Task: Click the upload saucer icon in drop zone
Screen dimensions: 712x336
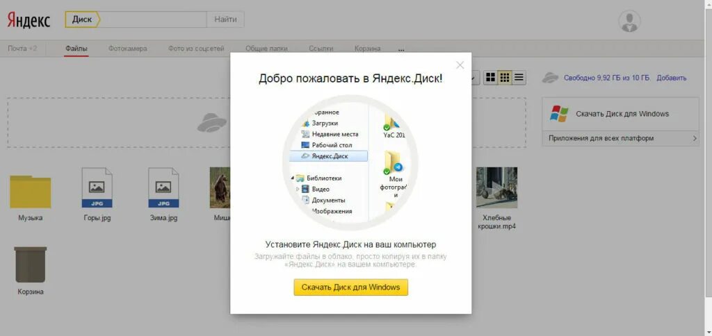Action: (x=211, y=123)
